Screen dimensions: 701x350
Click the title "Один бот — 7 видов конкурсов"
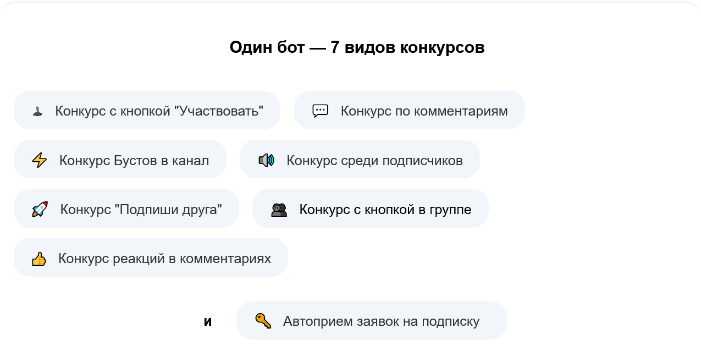[357, 47]
